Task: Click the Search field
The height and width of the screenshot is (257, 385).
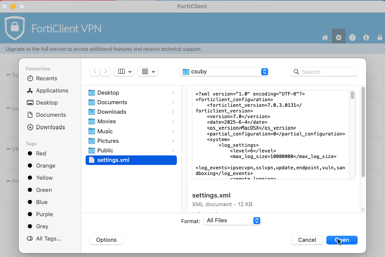Action: click(324, 72)
